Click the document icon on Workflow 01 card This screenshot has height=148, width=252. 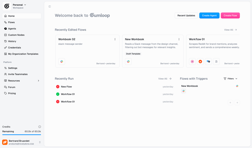coord(216,61)
